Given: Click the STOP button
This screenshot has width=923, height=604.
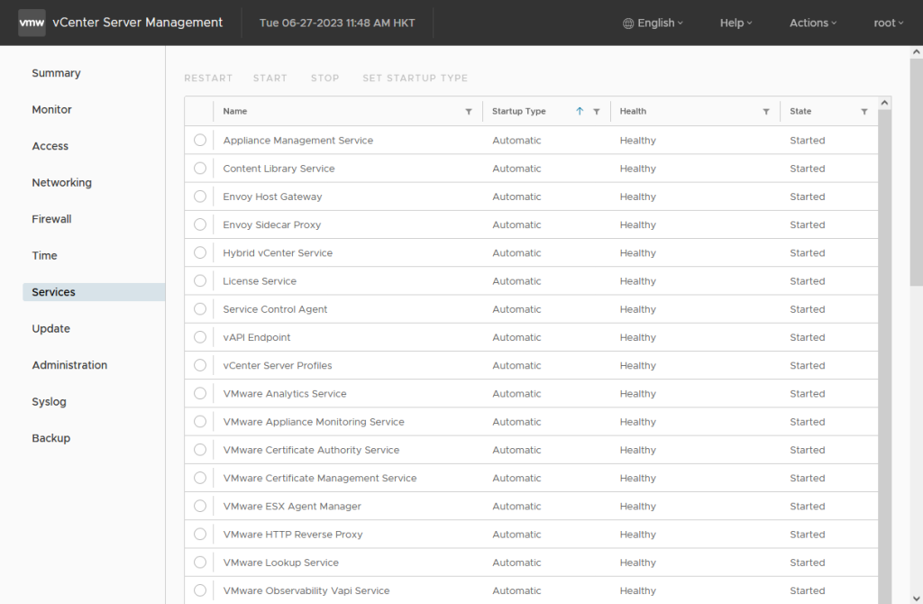Looking at the screenshot, I should 324,78.
